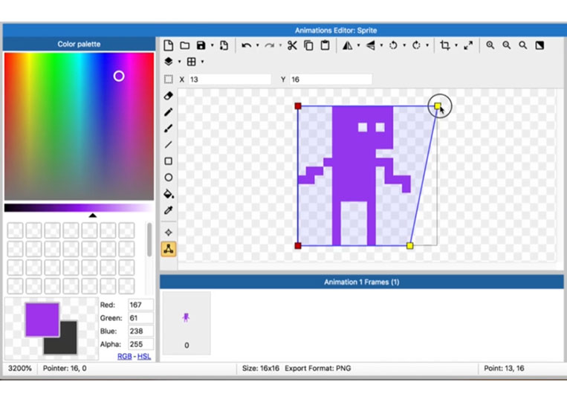This screenshot has height=402, width=567.
Task: Open the crop options dropdown arrow
Action: tap(456, 45)
